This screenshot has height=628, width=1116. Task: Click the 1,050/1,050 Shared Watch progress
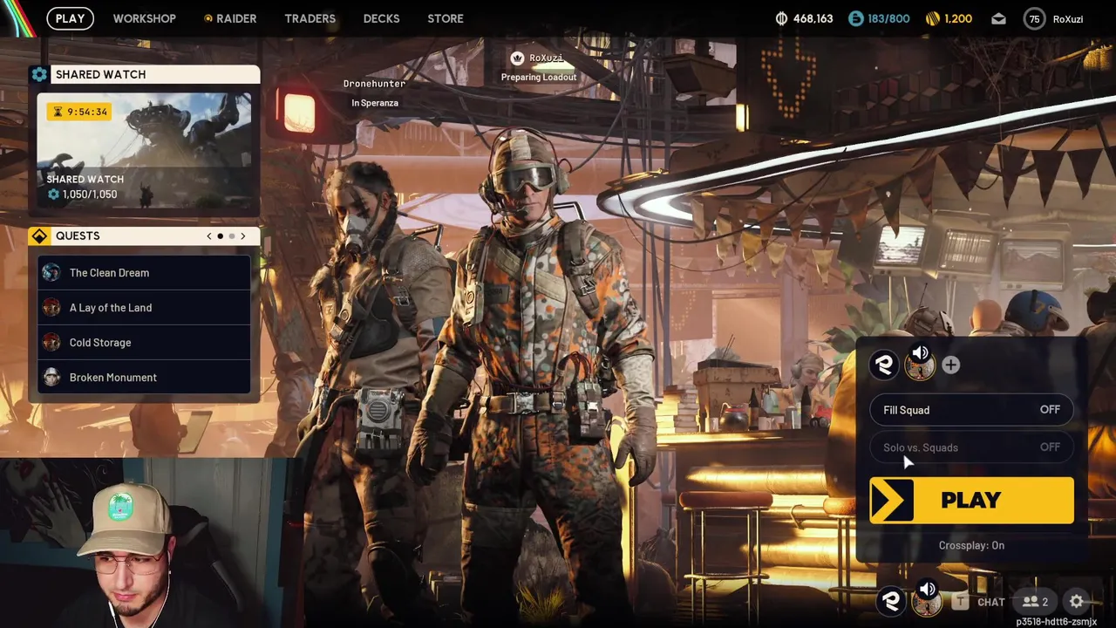[90, 195]
